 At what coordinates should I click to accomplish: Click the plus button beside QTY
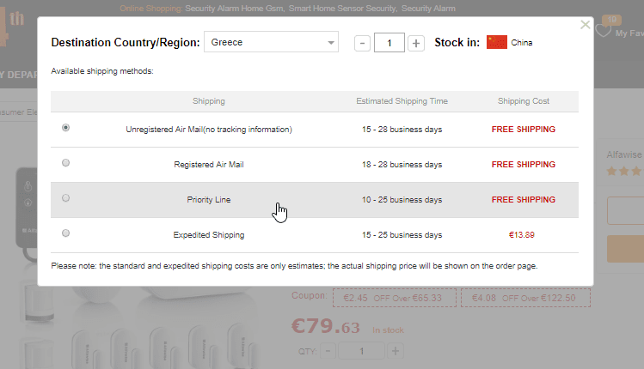click(x=396, y=350)
